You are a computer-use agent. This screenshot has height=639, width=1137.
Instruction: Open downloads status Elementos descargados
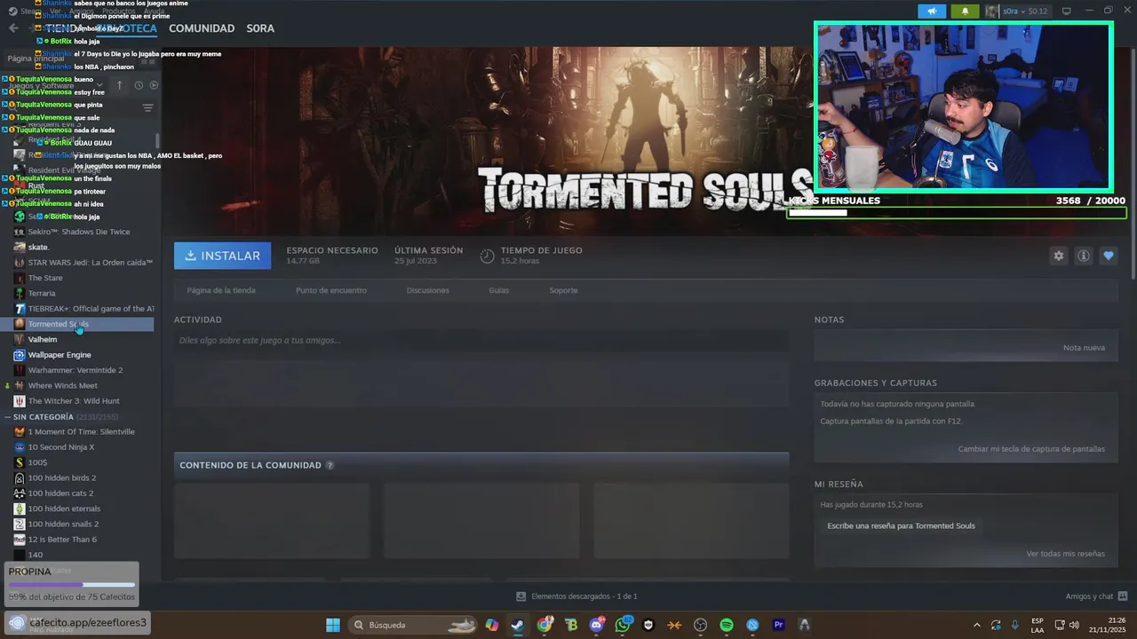pyautogui.click(x=576, y=596)
